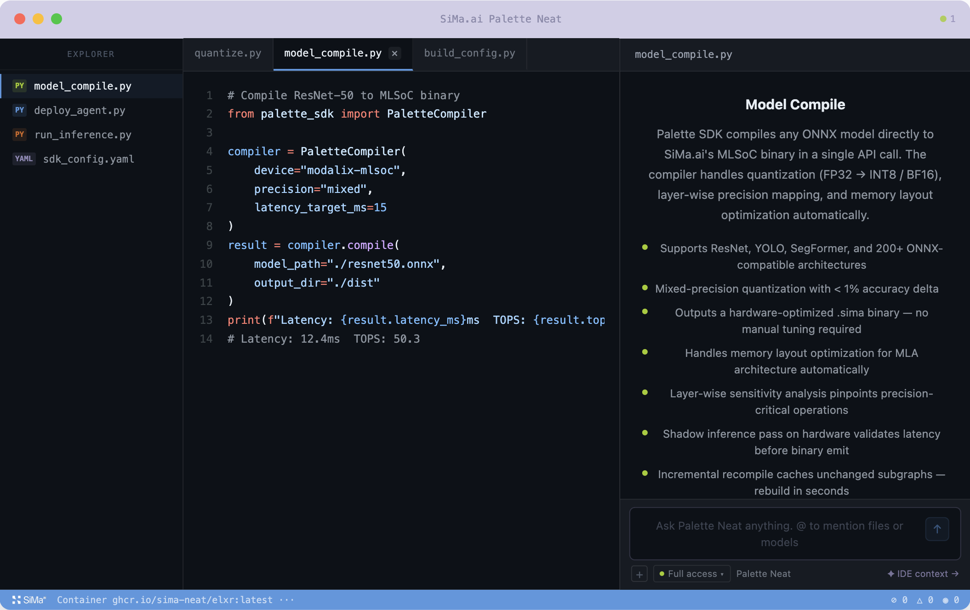
Task: Send the message with the arrow button
Action: [937, 529]
